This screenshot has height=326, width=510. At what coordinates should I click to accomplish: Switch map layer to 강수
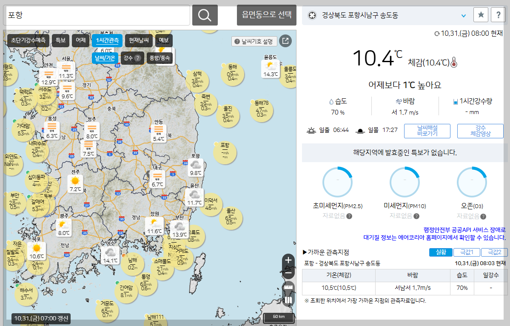(x=132, y=58)
